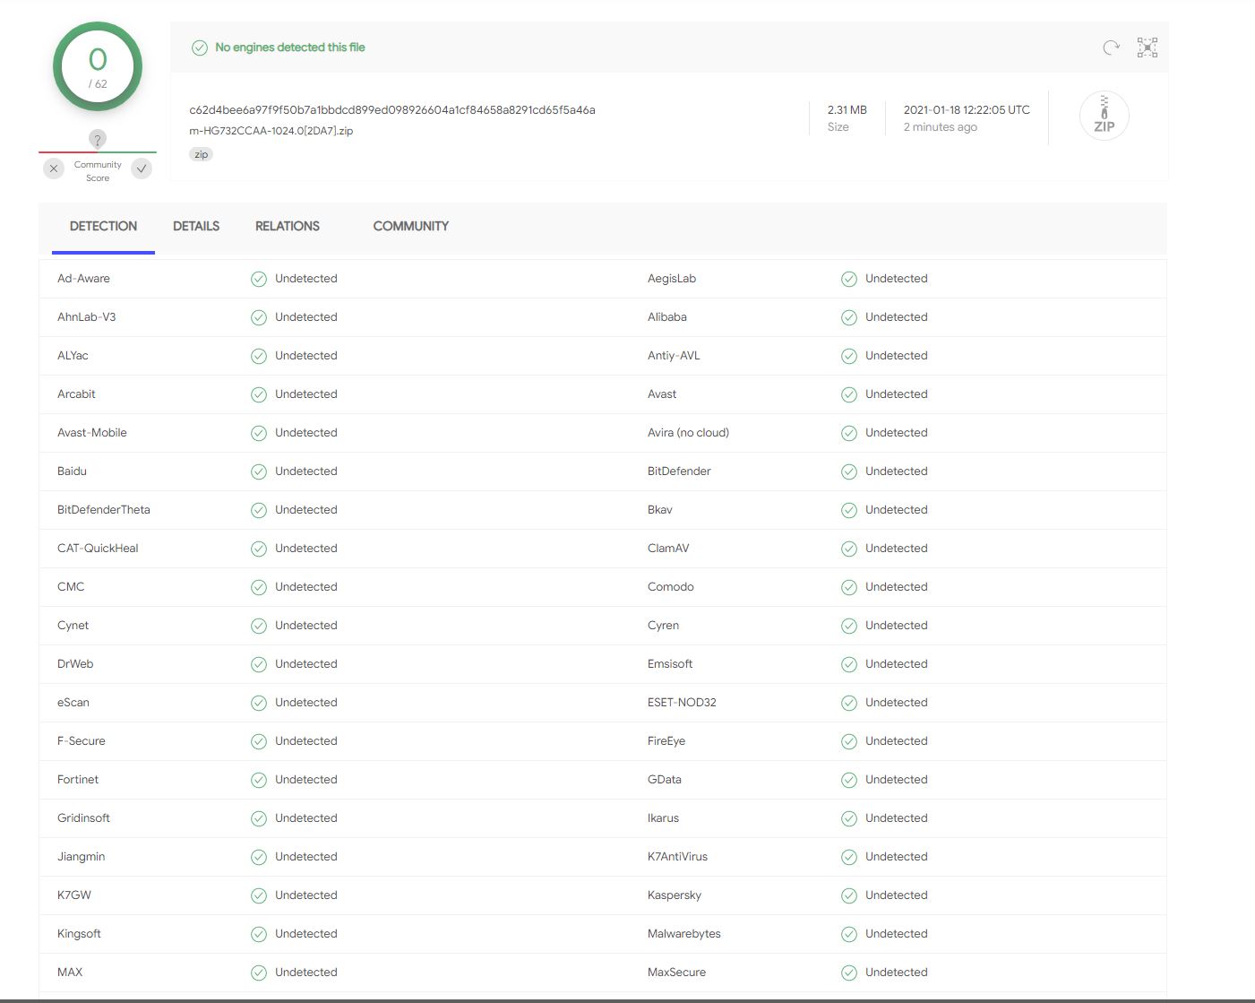Click the green check beside 'No engines detected'
The width and height of the screenshot is (1255, 1003).
pyautogui.click(x=200, y=48)
